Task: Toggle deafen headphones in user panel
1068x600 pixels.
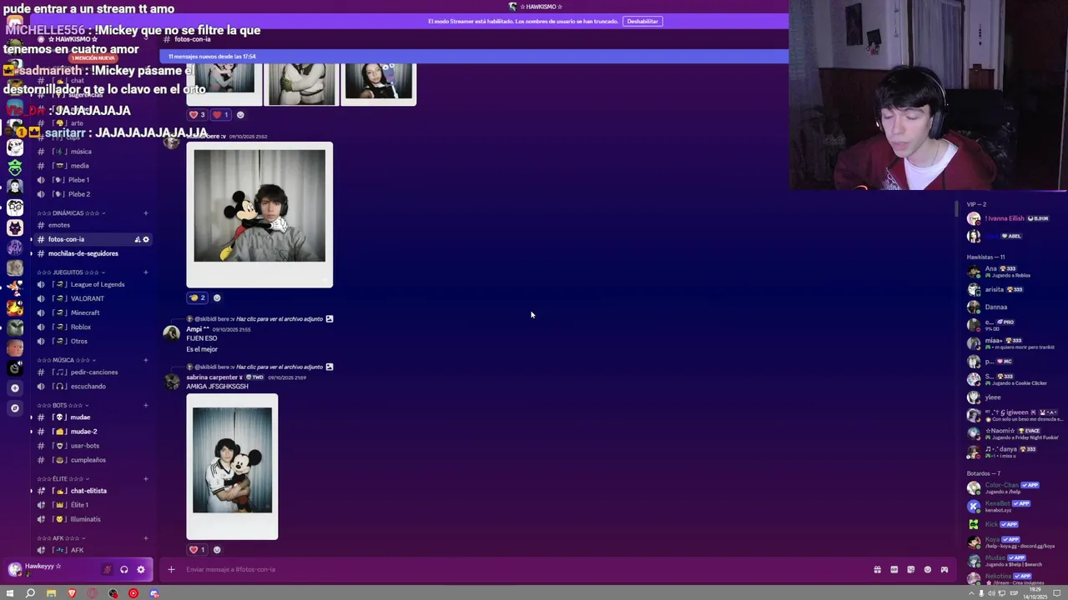Action: point(123,569)
